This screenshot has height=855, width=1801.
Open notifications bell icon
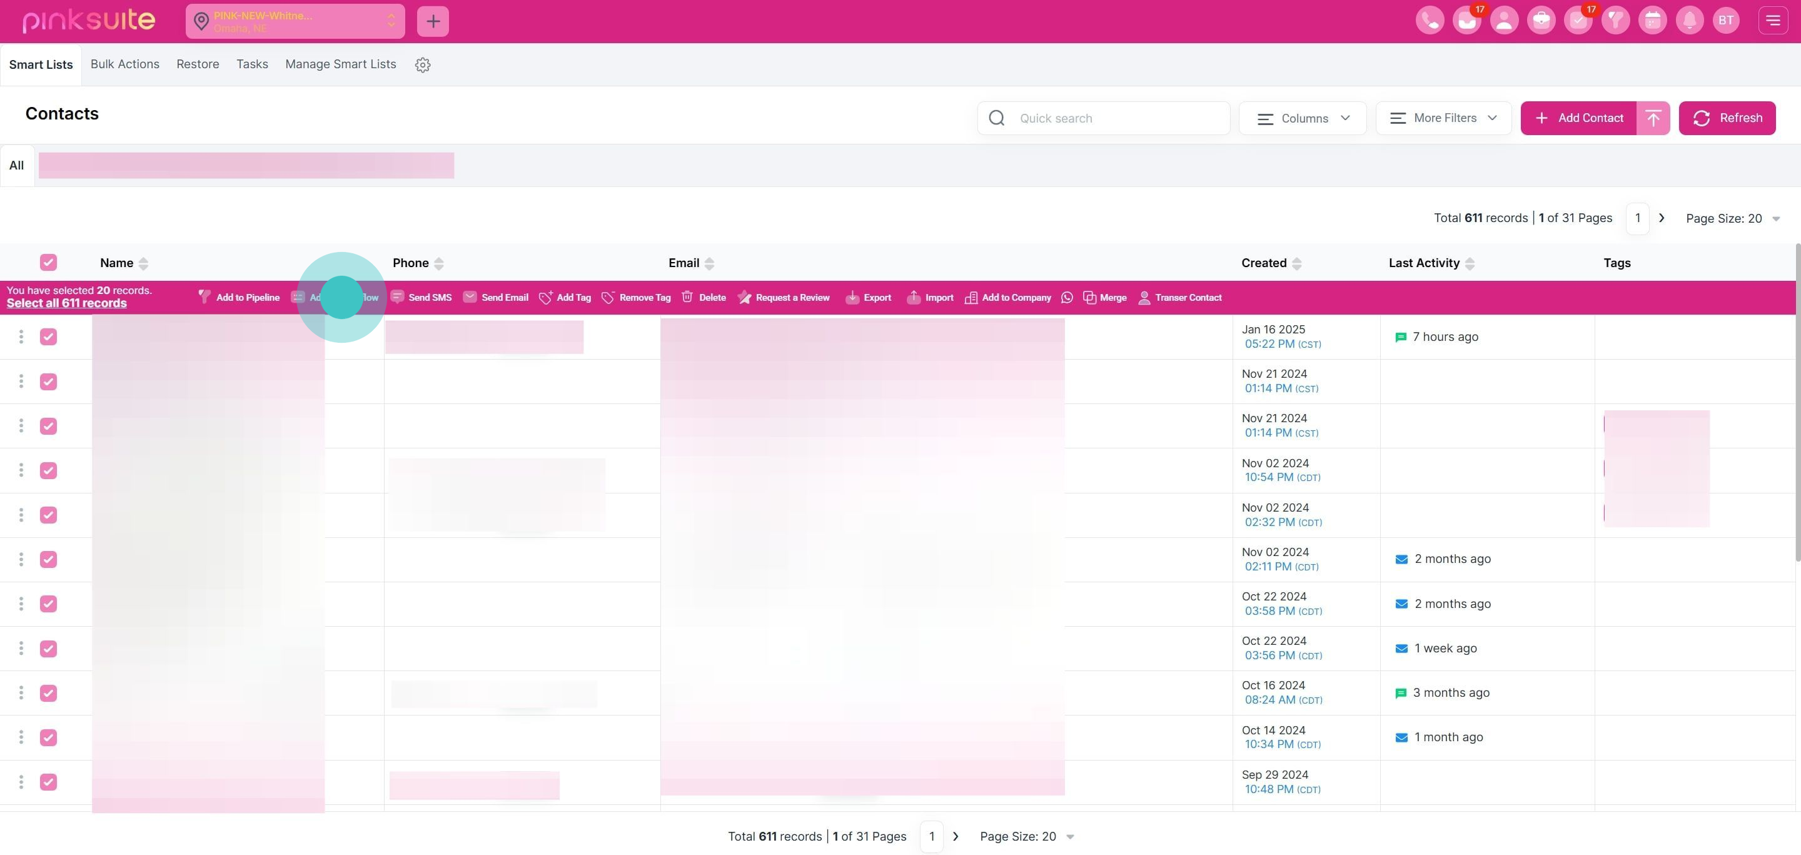1690,20
